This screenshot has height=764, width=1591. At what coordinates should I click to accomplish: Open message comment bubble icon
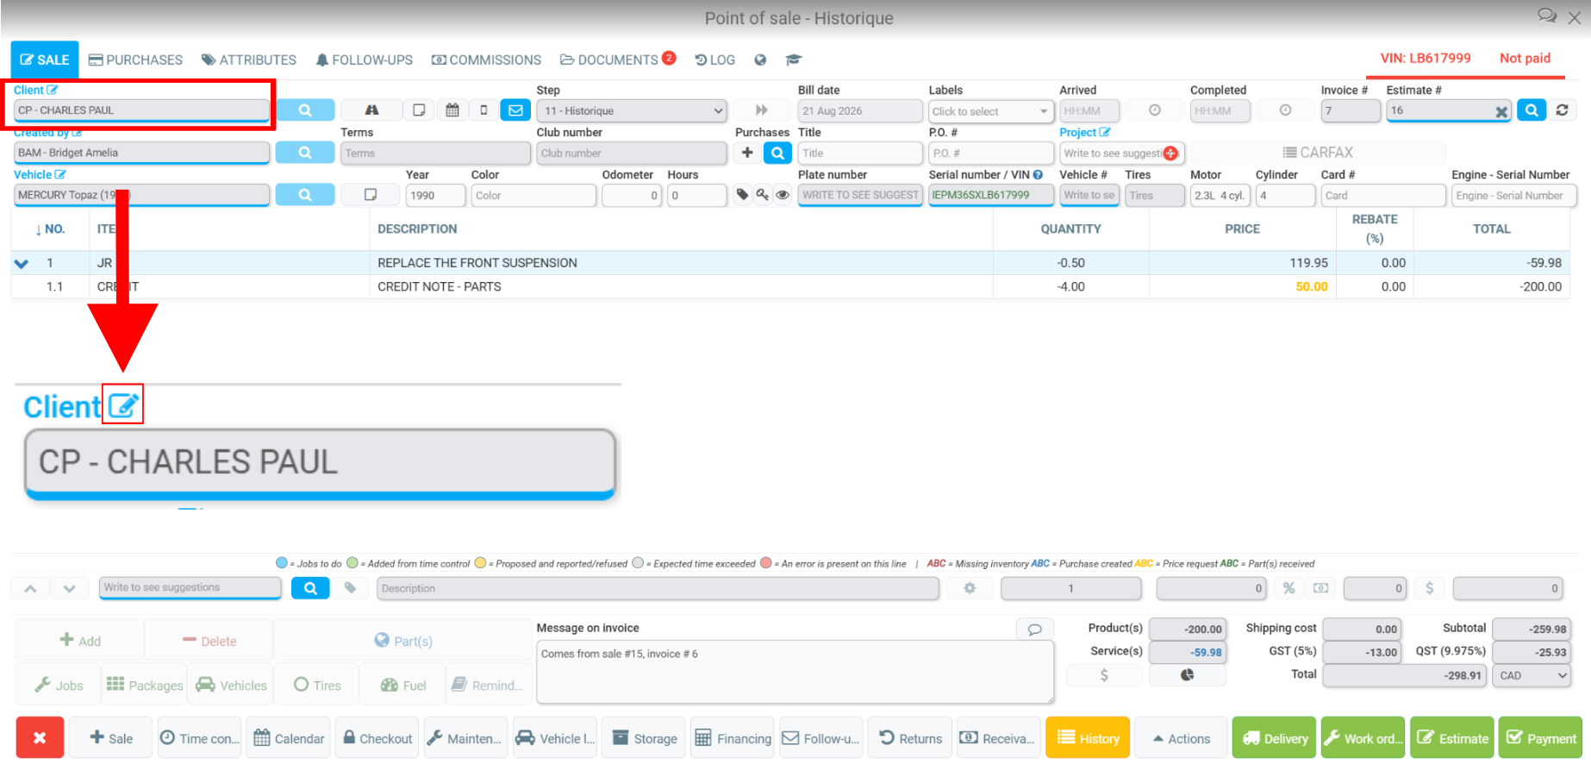pos(1035,629)
